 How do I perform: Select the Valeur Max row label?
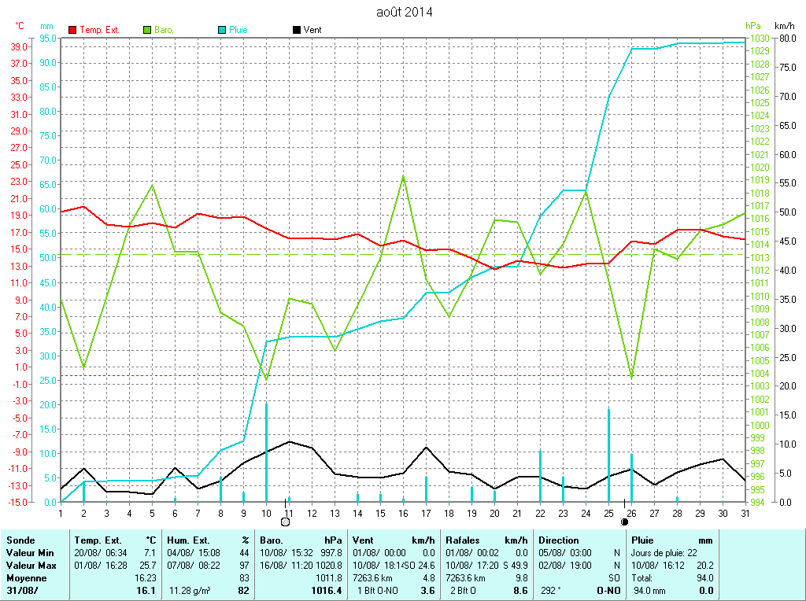tap(30, 566)
